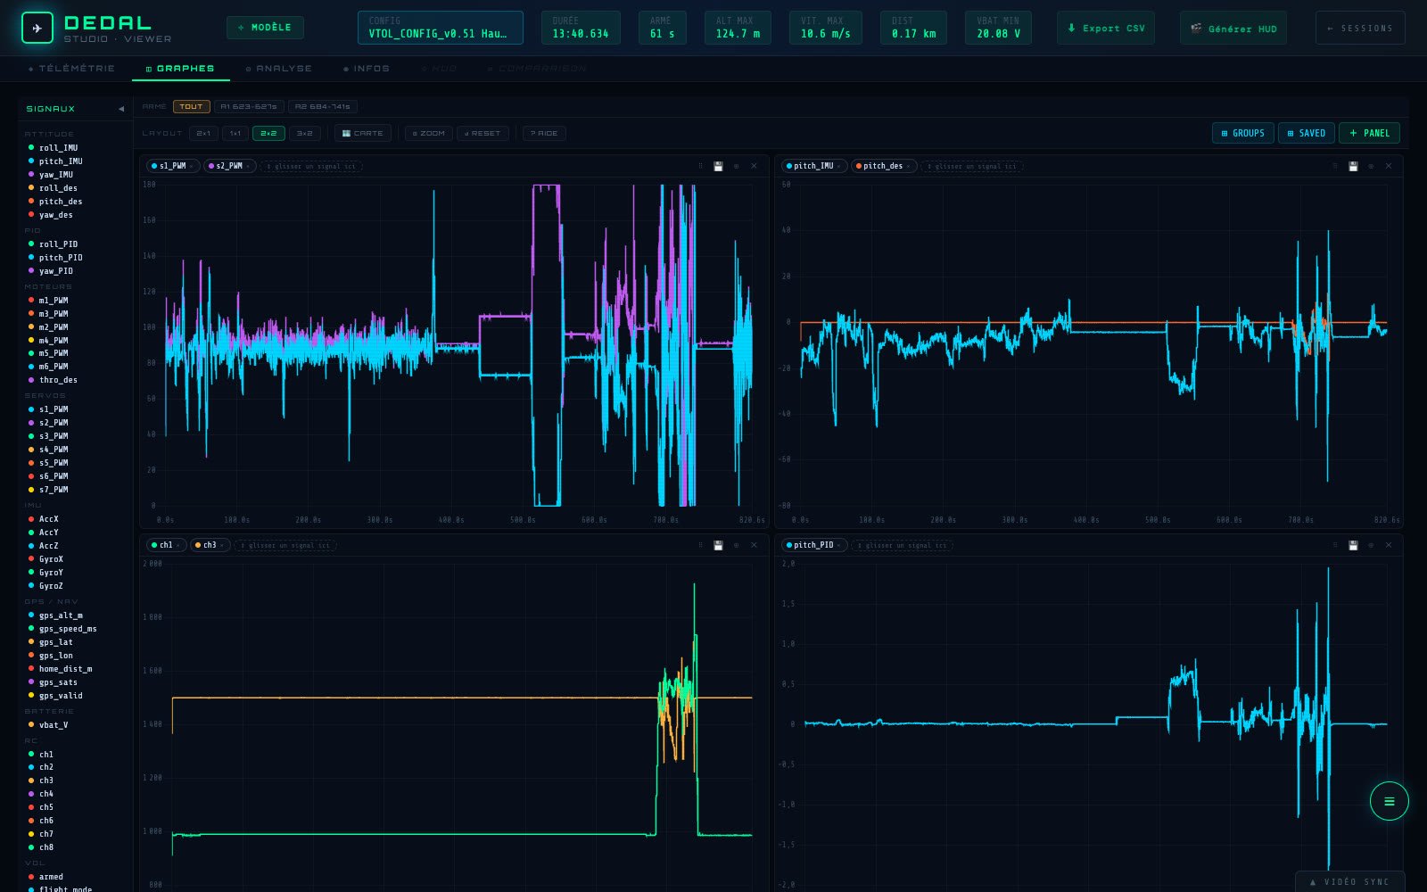Select roll_IMU in the signals list
The image size is (1427, 892).
[x=58, y=148]
